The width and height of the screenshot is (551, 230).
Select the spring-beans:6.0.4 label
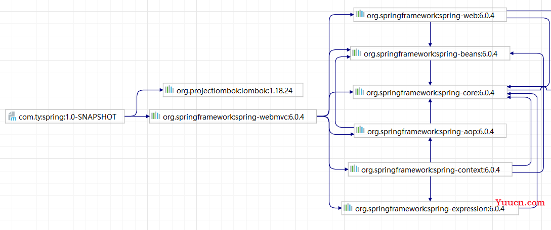[x=431, y=54]
